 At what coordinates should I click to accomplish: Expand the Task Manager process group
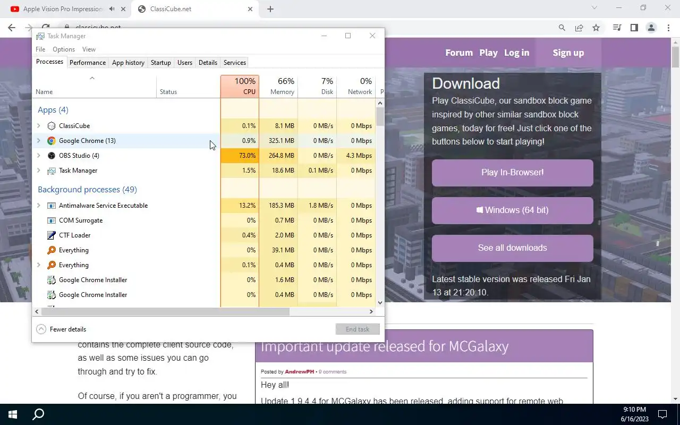pos(38,171)
